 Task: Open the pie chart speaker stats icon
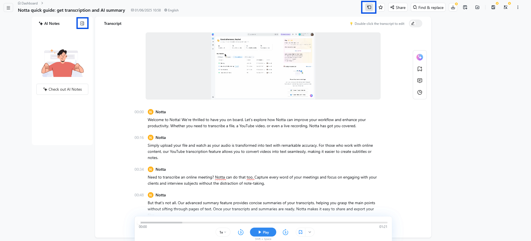click(x=420, y=92)
